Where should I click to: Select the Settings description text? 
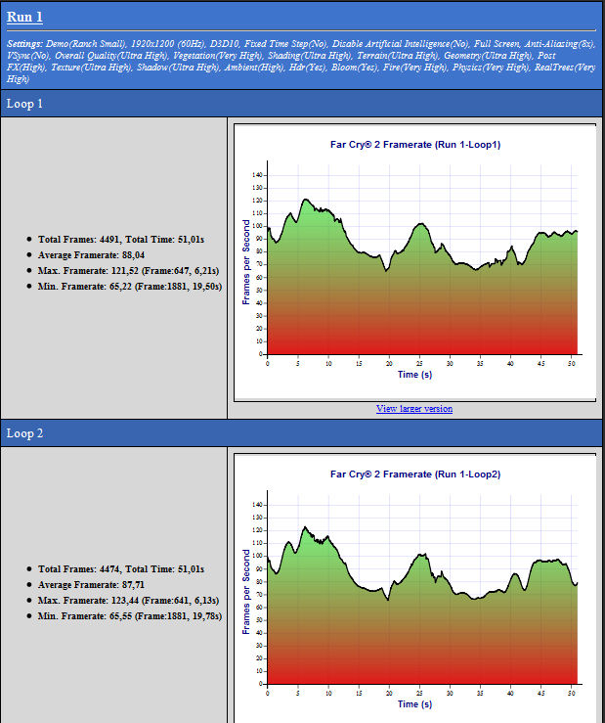[301, 62]
